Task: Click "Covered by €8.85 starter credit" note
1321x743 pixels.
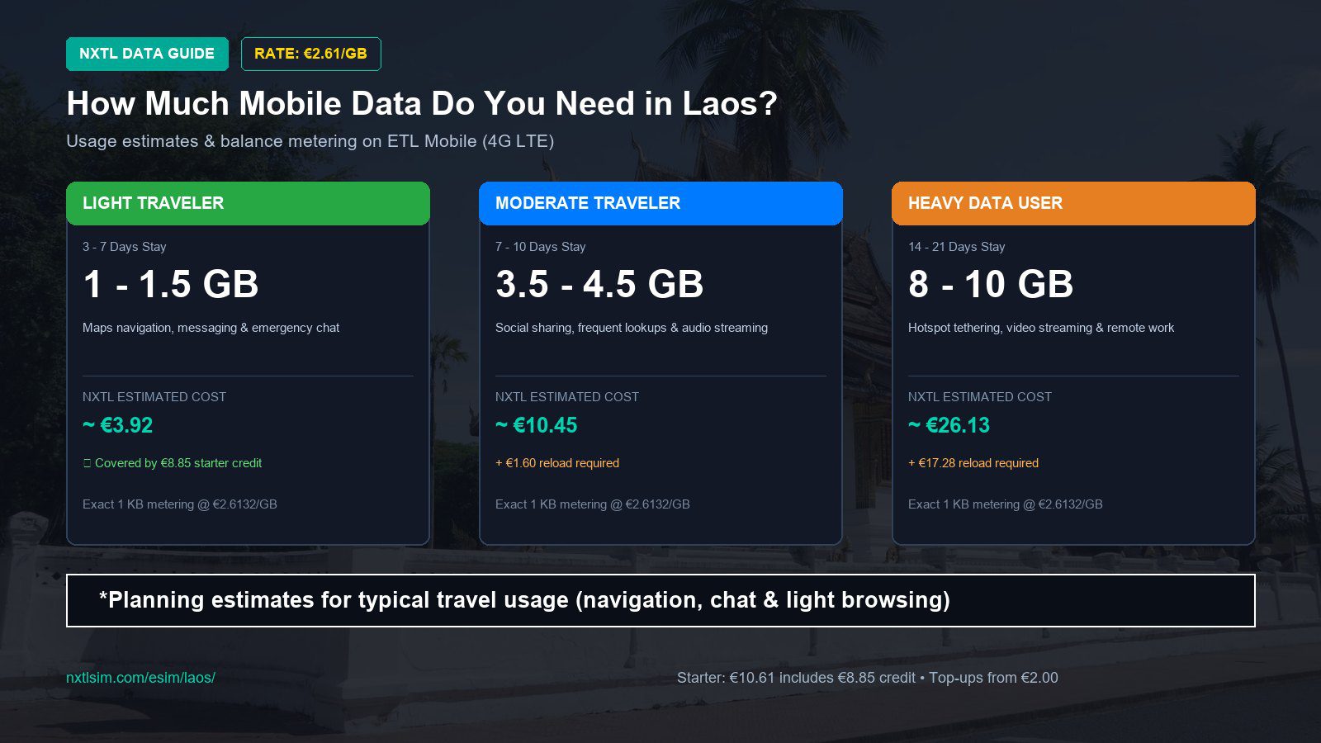Action: 178,463
